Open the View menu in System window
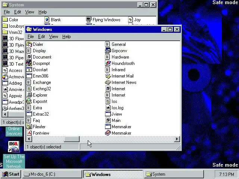239x179 pixels. tap(30, 12)
